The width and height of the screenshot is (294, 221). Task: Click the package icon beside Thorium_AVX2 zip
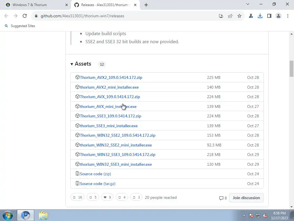(x=77, y=77)
